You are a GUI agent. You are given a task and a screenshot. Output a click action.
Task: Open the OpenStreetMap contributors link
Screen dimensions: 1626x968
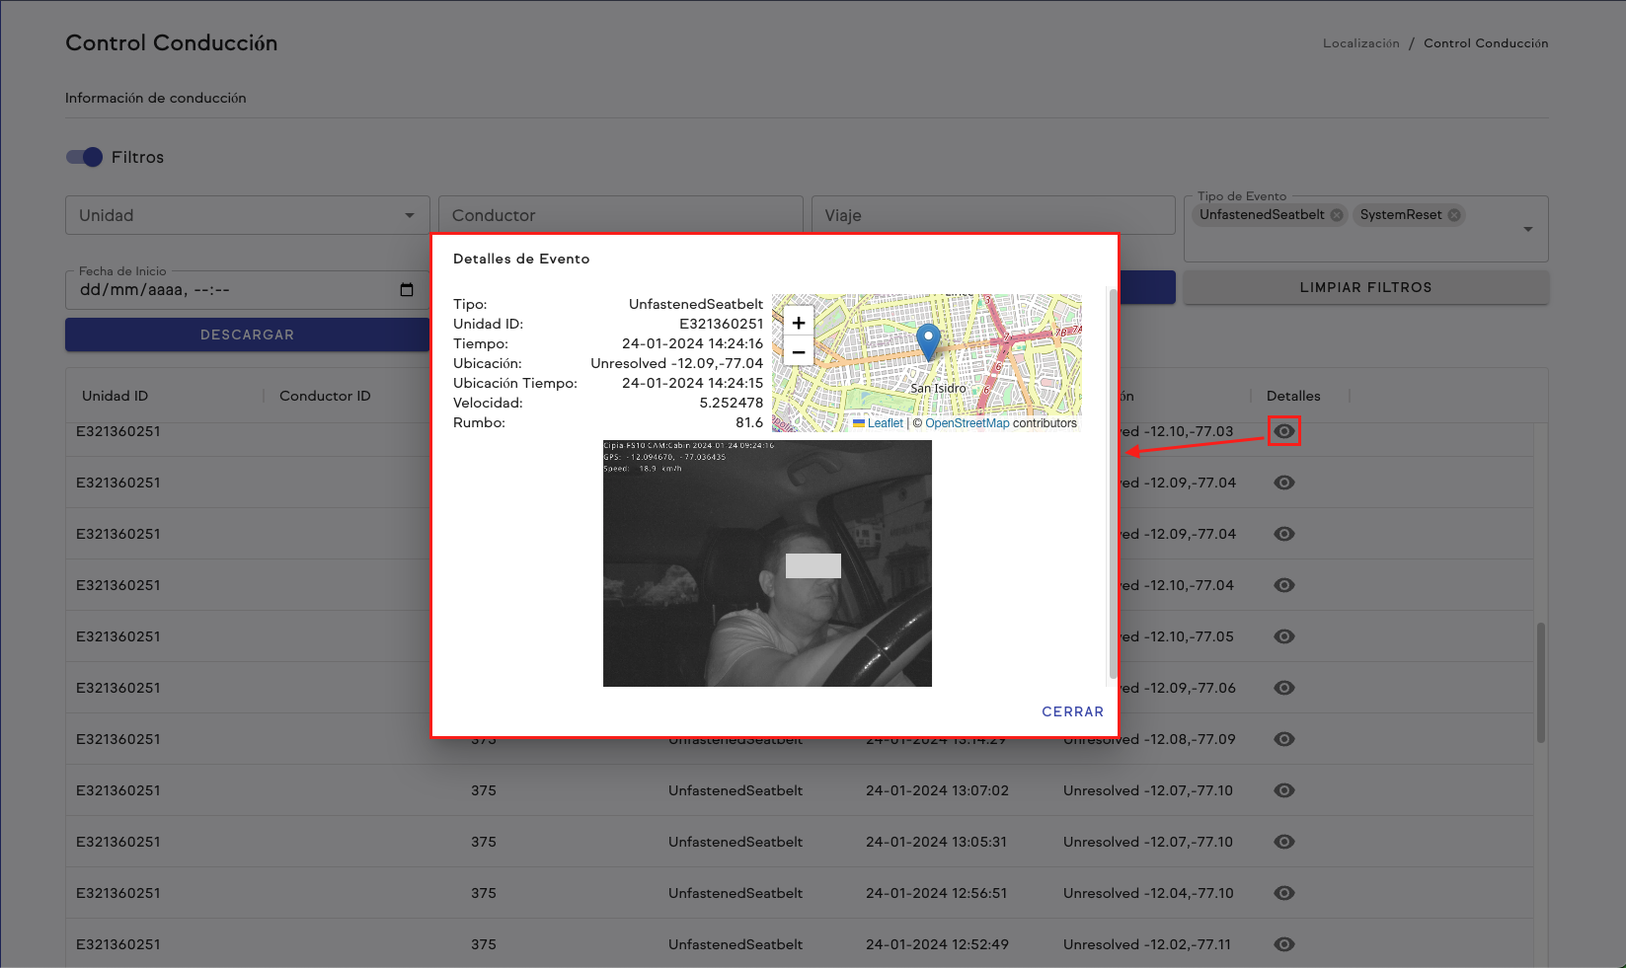[x=967, y=422]
